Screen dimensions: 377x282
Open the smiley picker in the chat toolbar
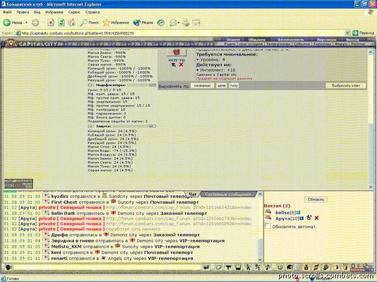click(280, 267)
